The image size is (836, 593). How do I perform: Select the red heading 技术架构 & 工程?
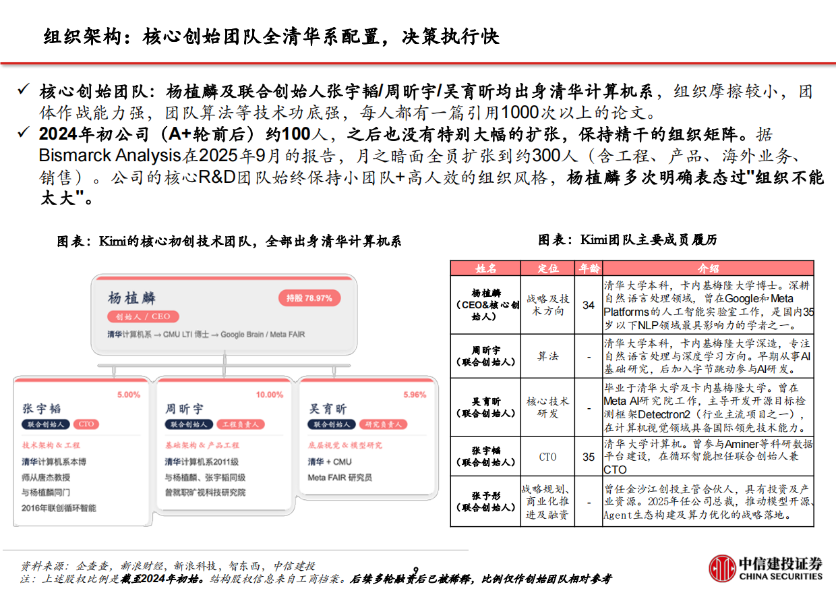(x=51, y=445)
